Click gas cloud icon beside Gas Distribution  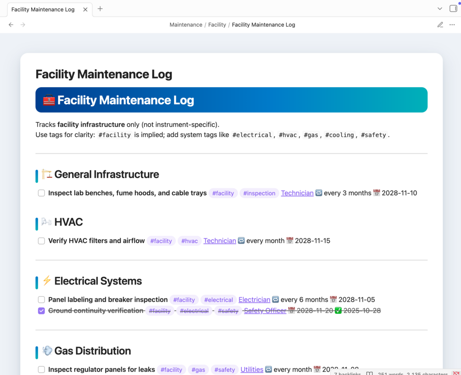47,351
